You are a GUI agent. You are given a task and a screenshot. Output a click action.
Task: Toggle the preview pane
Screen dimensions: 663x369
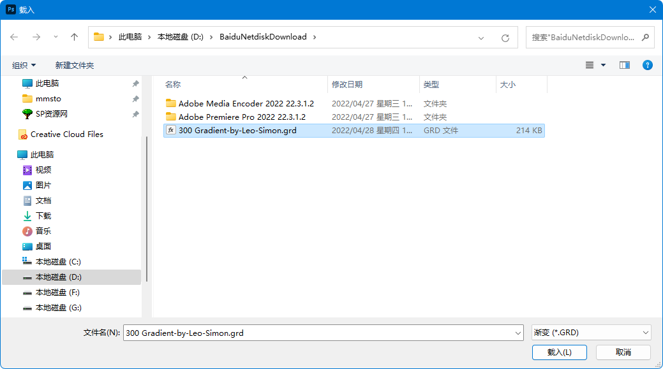point(625,65)
